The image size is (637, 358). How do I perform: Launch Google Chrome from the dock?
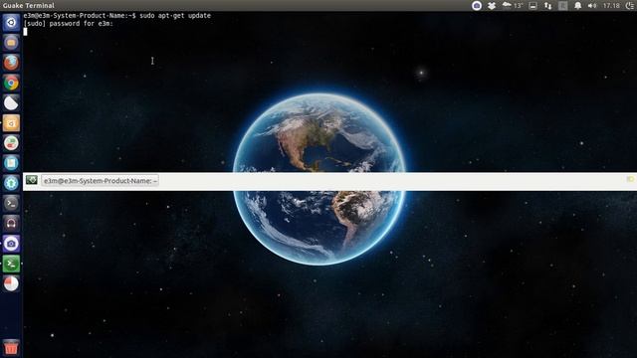pos(11,83)
